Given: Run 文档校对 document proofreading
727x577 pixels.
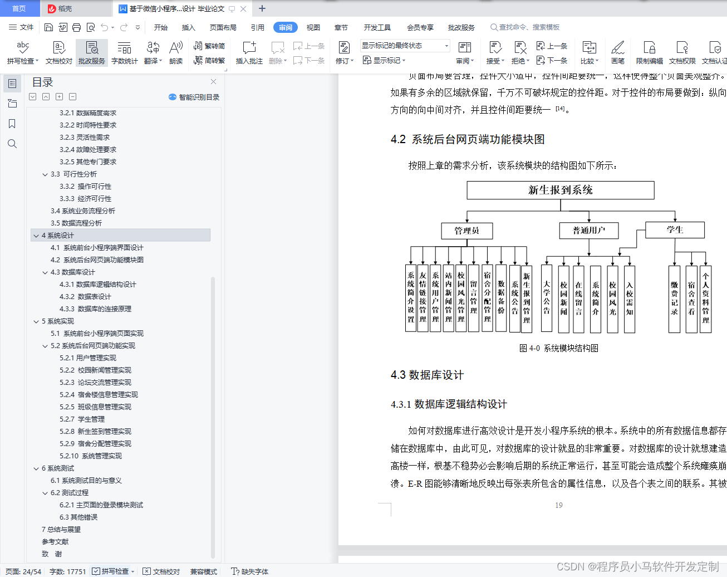Looking at the screenshot, I should pyautogui.click(x=59, y=53).
